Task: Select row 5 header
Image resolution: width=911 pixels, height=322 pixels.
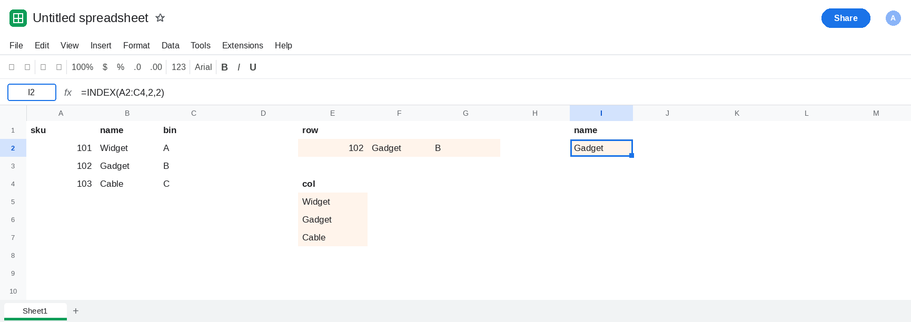Action: click(13, 202)
